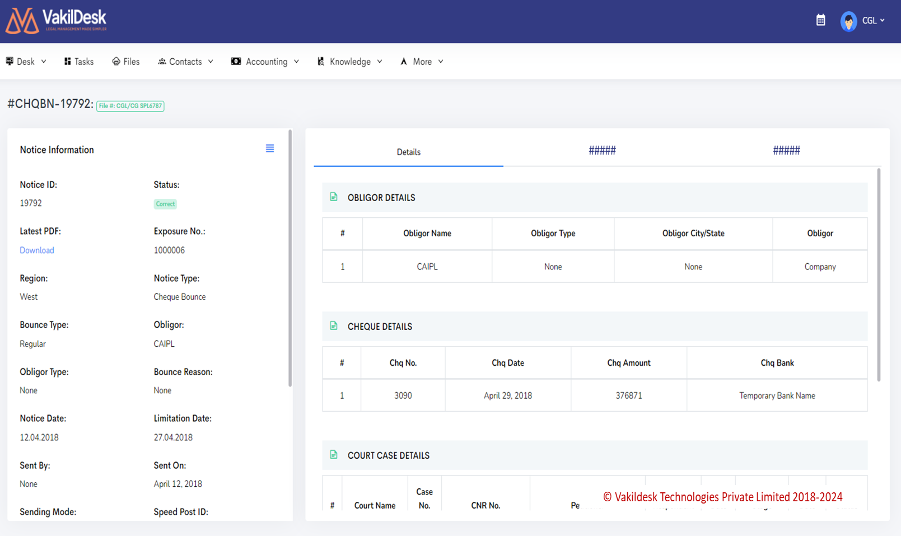Click the Obligor Name column header
The width and height of the screenshot is (901, 536).
tap(427, 234)
